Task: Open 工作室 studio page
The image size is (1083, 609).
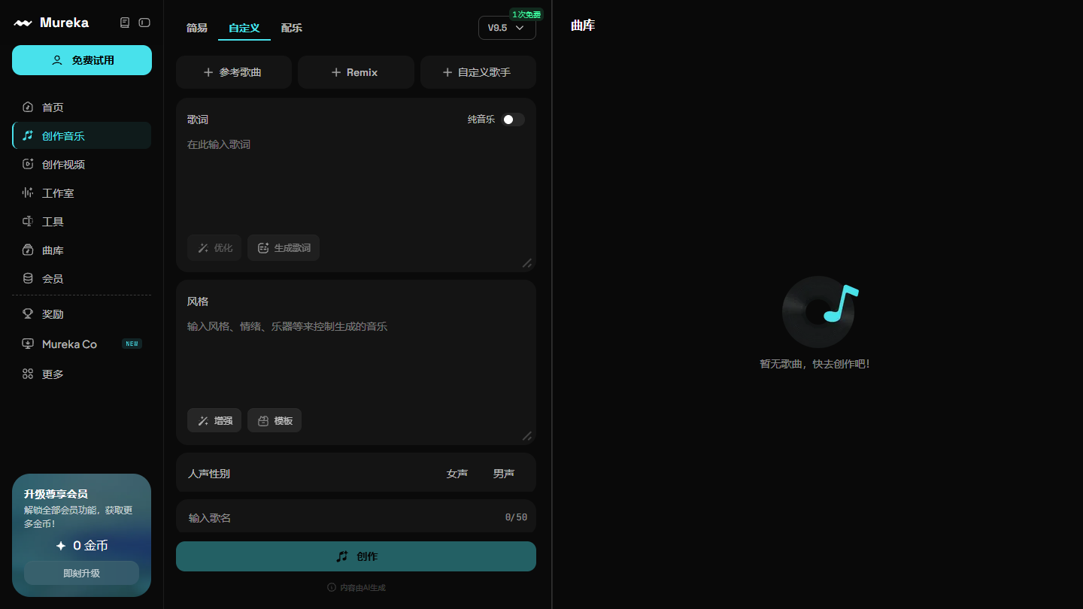Action: (x=81, y=193)
